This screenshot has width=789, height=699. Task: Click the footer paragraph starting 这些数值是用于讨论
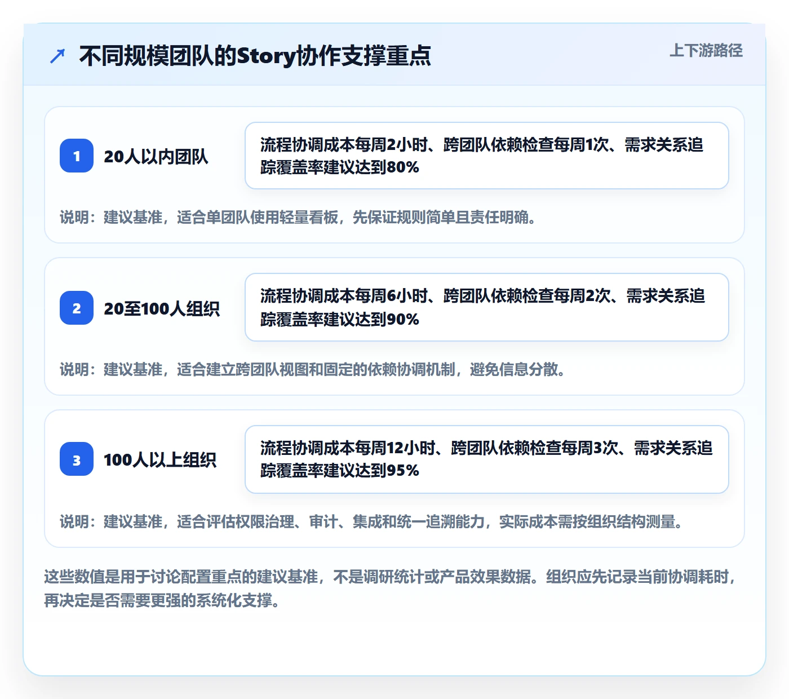click(x=391, y=589)
